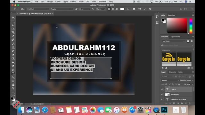The image size is (205, 115).
Task: Click foreground color in toolbar
Action: coord(12,98)
